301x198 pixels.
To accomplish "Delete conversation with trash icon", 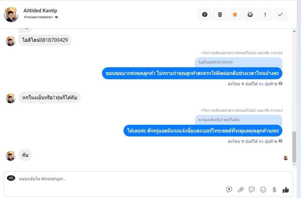I will click(x=220, y=14).
